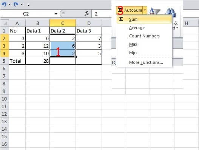
Task: Click cell containing 'No'
Action: click(x=17, y=31)
